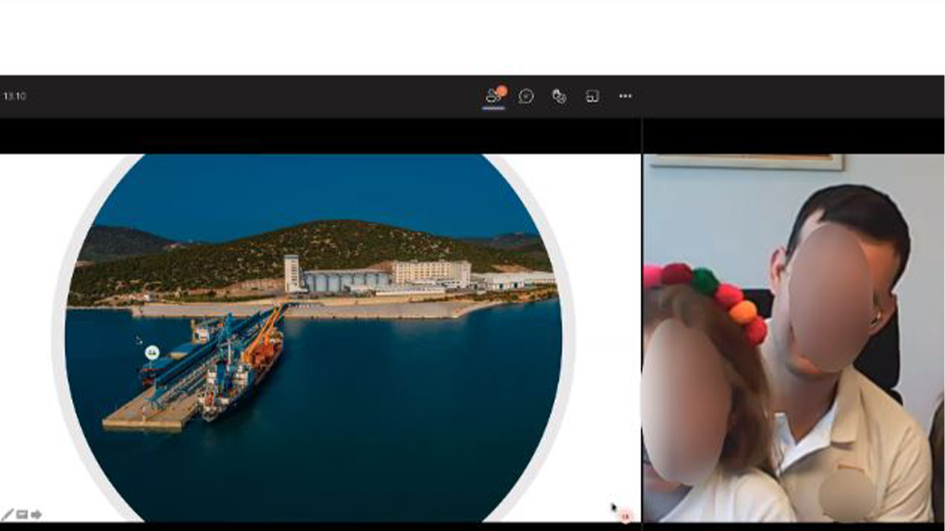Select the participant video feed tile

pyautogui.click(x=793, y=338)
